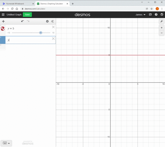Expand the keypad with arrow toggle
Viewport: 165px width, 147px height.
pos(9,143)
